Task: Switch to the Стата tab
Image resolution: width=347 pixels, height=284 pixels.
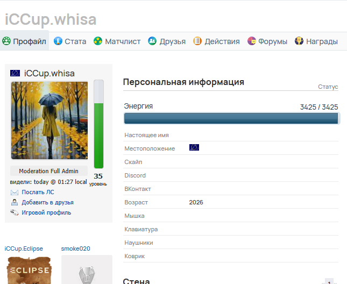Action: tap(70, 41)
